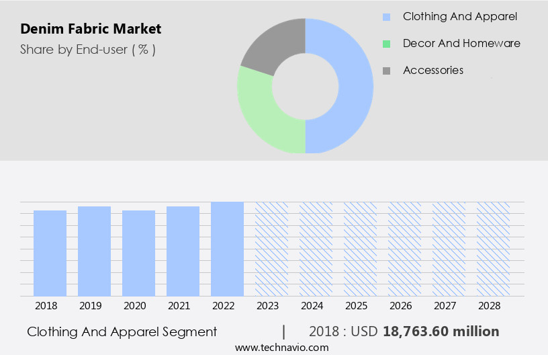Select the Clothing And Apparel legend label
Screen dimensions: 548x355
click(x=459, y=16)
